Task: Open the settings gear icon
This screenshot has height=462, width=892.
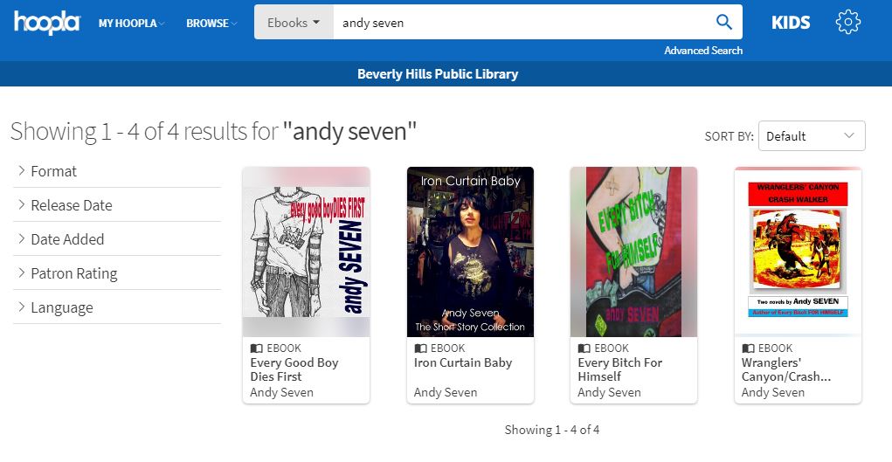Action: point(847,23)
